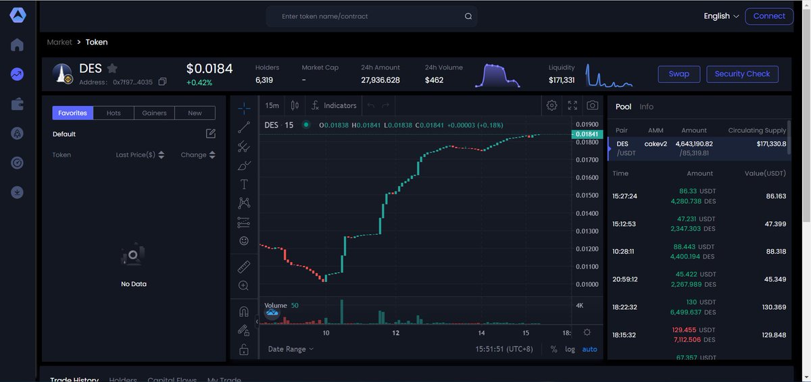Sort tokens by Change

[x=198, y=155]
